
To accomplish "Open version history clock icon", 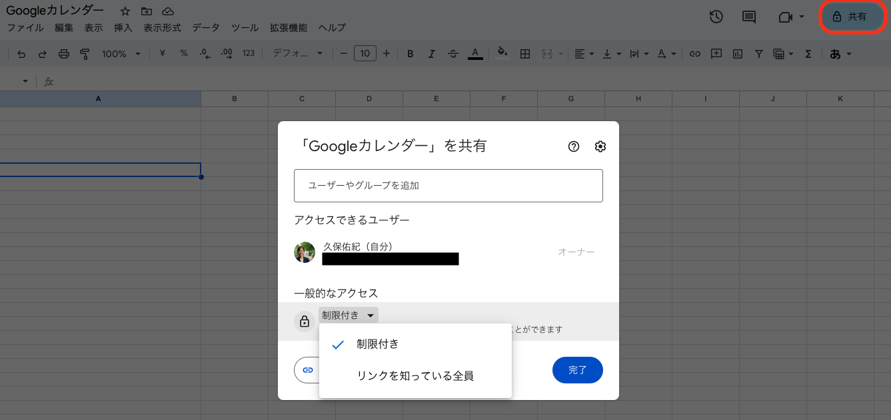I will point(716,17).
